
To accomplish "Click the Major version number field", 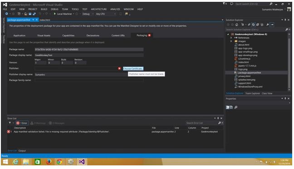I will 40,63.
